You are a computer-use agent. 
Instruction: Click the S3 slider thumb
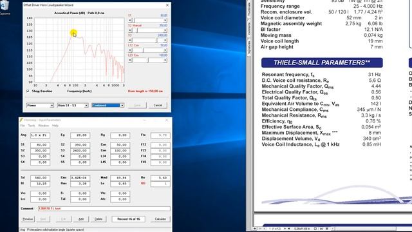pos(157,40)
